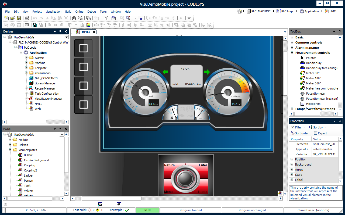
Task: Click the Print icon in the toolbar
Action: [x=27, y=18]
